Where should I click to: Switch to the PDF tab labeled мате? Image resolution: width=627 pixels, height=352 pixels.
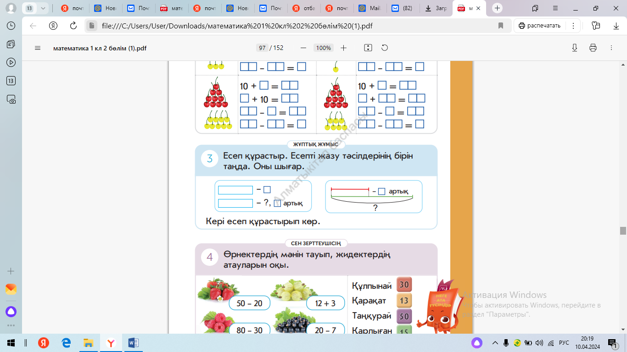tap(172, 8)
